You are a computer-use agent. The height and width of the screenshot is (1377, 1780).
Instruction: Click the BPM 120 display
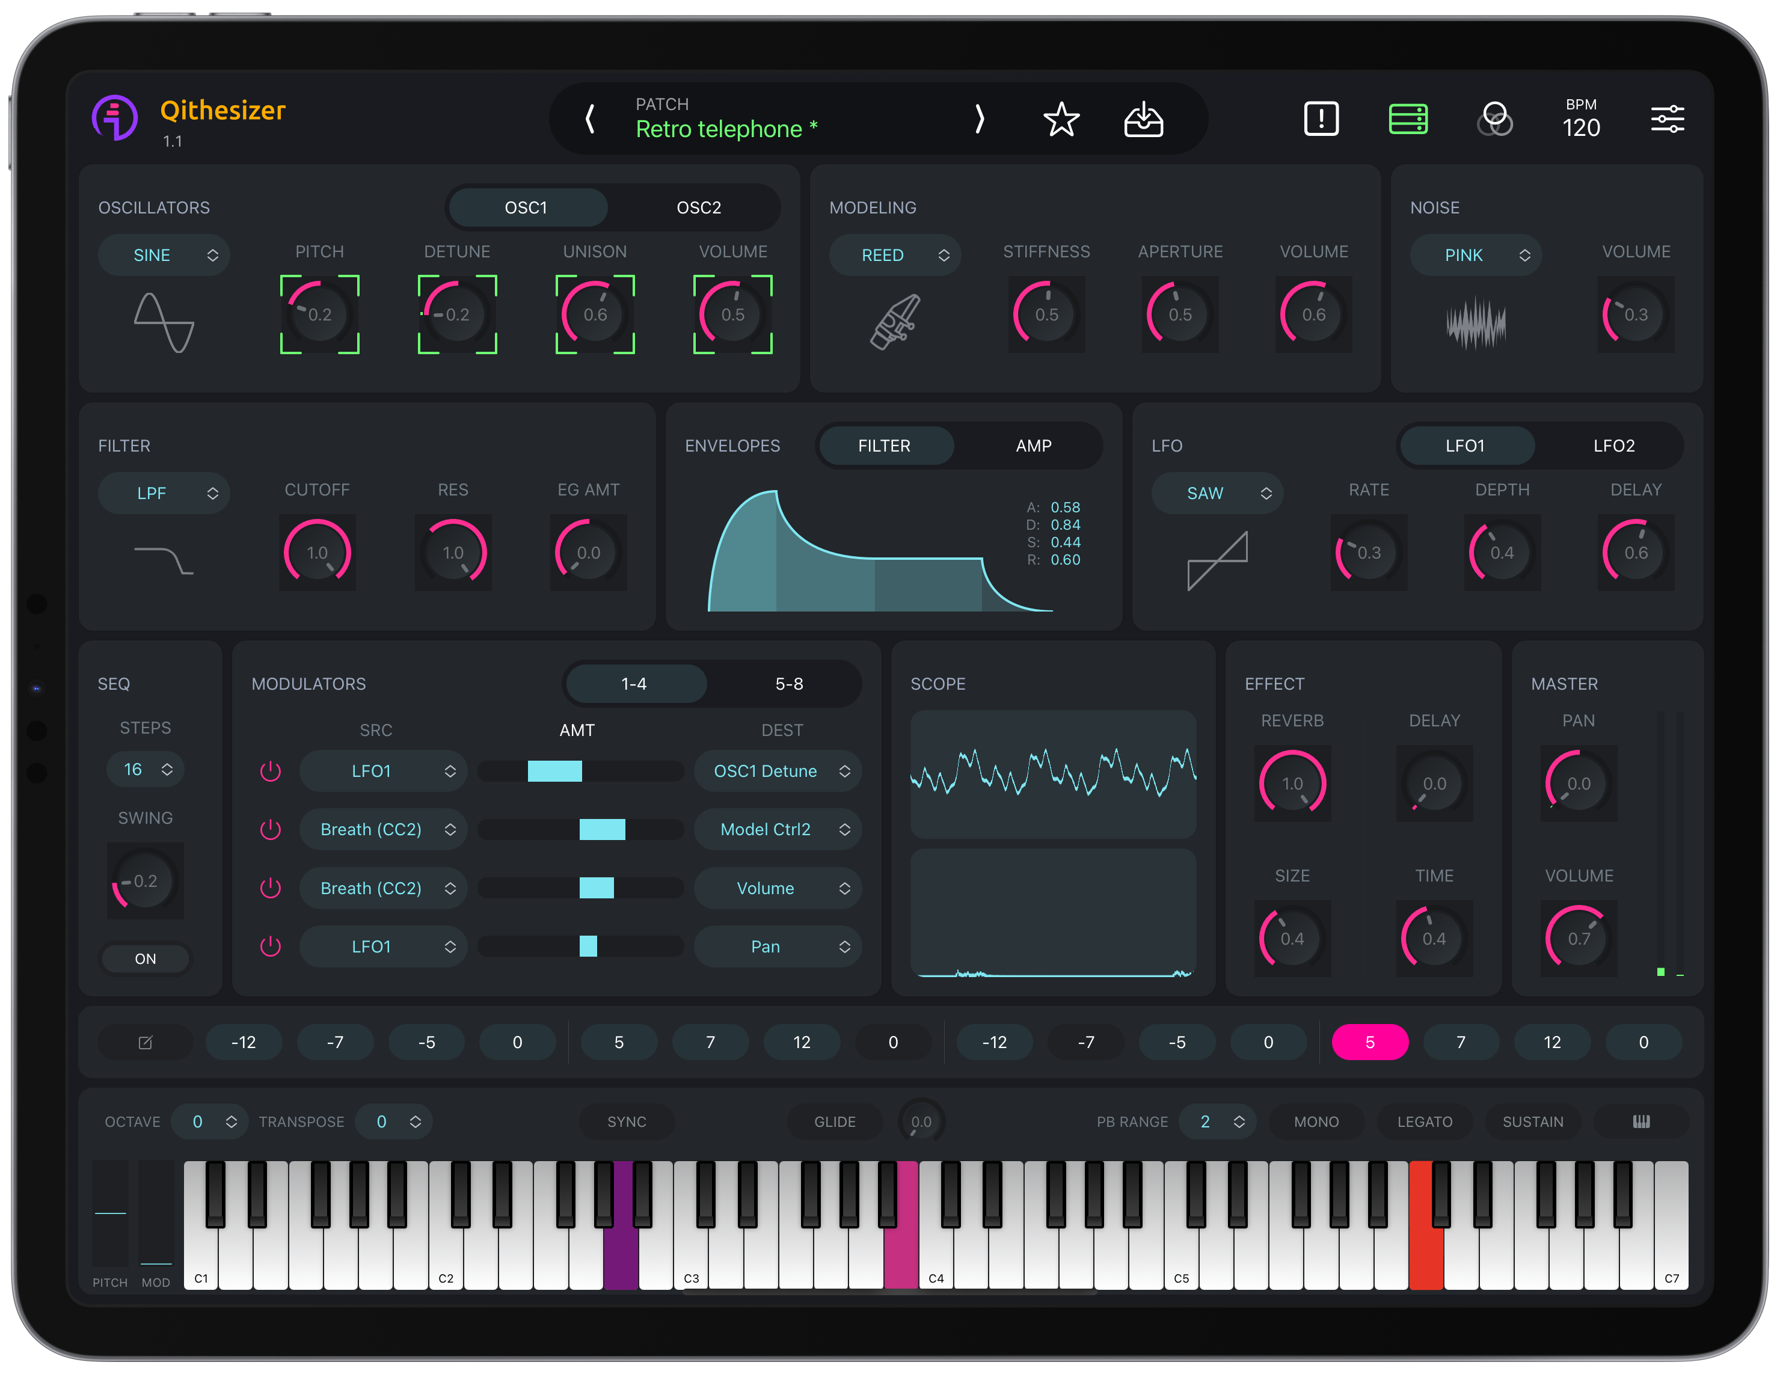1581,119
